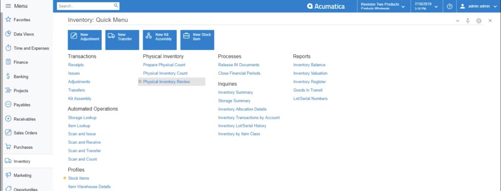The width and height of the screenshot is (501, 191).
Task: Click the search magnifier icon
Action: click(116, 6)
